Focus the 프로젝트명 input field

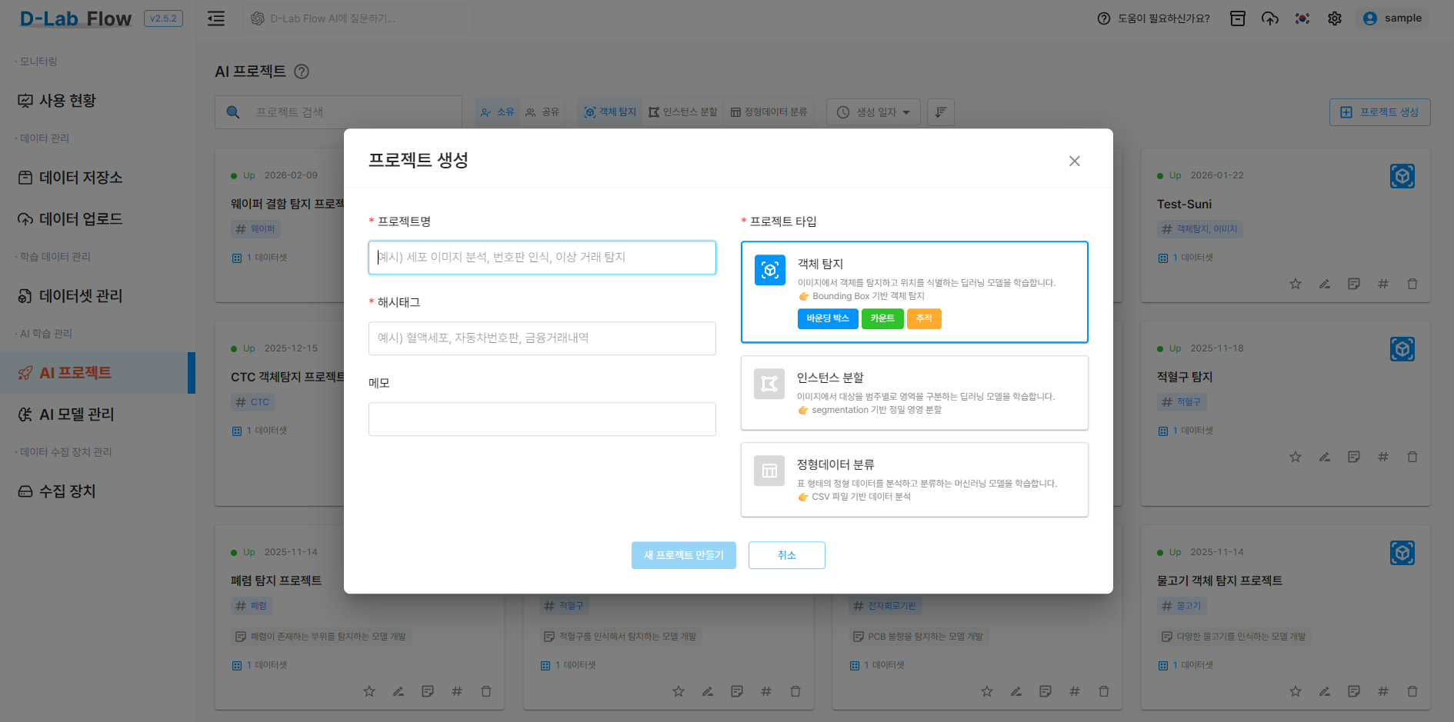click(542, 258)
